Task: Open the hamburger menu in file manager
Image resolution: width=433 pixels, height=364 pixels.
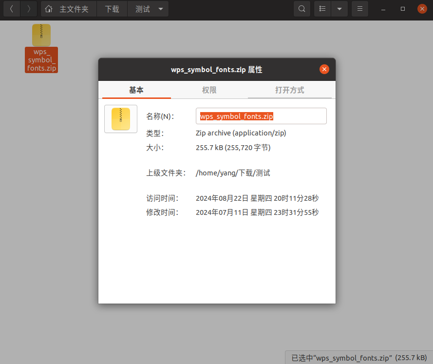Action: 360,9
